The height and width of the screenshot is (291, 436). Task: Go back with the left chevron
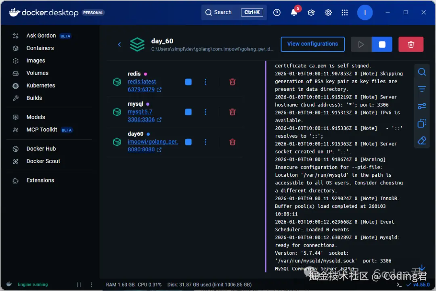[x=119, y=44]
